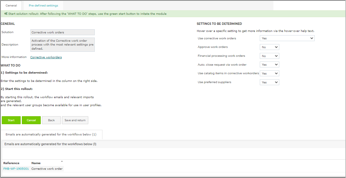Open the Corrective workorders link

click(x=46, y=57)
